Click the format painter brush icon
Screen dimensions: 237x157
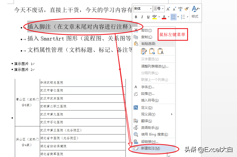coord(187,9)
